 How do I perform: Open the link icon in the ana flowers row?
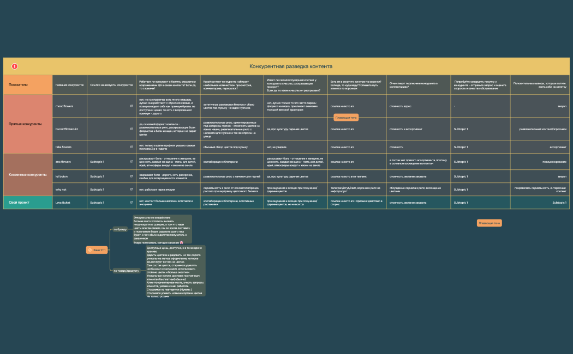click(x=132, y=162)
